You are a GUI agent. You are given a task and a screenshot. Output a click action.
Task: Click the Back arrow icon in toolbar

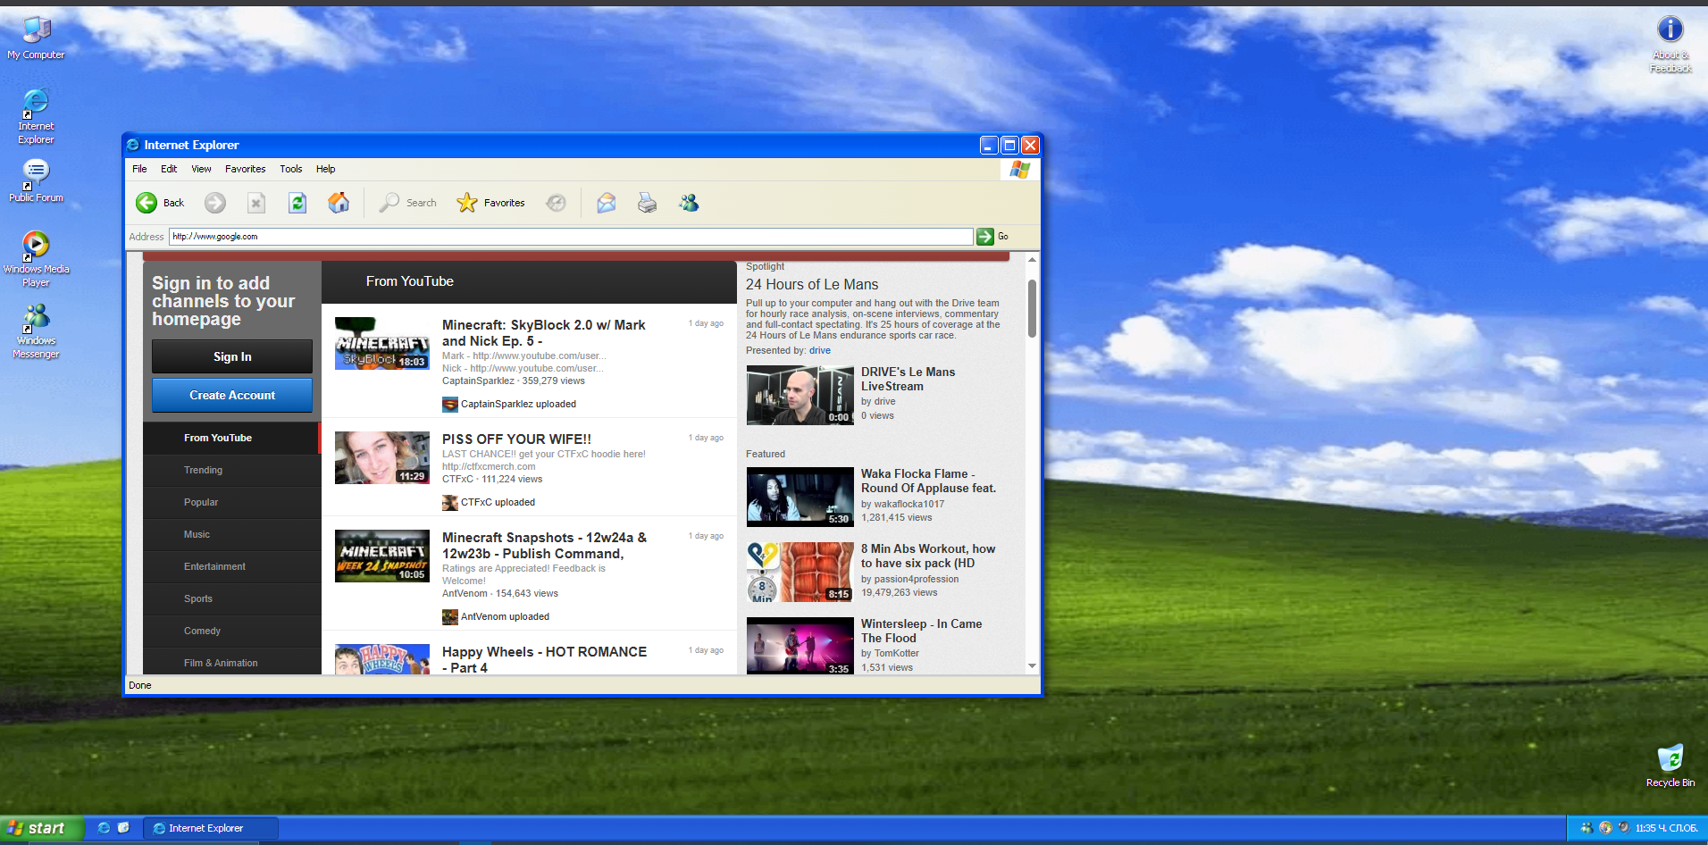point(147,203)
